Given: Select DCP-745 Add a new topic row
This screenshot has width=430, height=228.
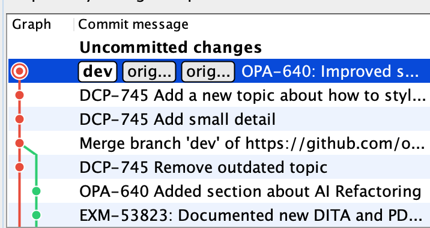Looking at the screenshot, I should tap(219, 95).
